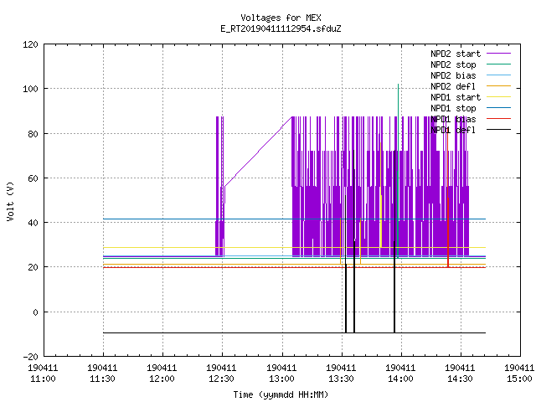The width and height of the screenshot is (536, 402).
Task: Click the y-axis tick label '0'
Action: coord(35,312)
